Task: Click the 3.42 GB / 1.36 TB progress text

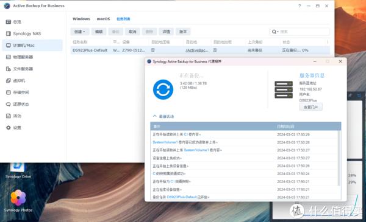Action: point(193,83)
